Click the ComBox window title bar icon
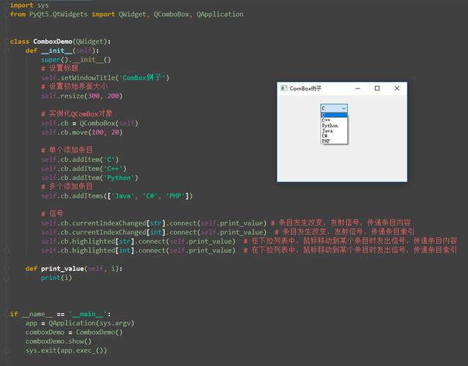The image size is (468, 366). pos(283,88)
